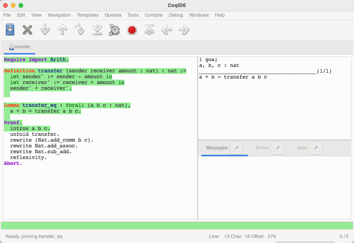This screenshot has width=354, height=243.
Task: Click the Next right-arrow toolbar icon
Action: (184, 30)
